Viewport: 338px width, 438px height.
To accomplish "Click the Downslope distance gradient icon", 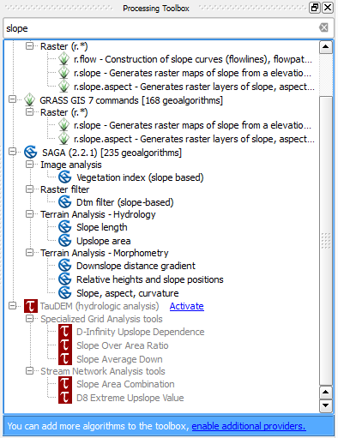I will (65, 266).
